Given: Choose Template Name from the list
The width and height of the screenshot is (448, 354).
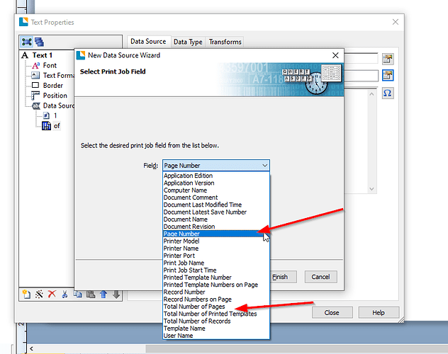Looking at the screenshot, I should (216, 329).
